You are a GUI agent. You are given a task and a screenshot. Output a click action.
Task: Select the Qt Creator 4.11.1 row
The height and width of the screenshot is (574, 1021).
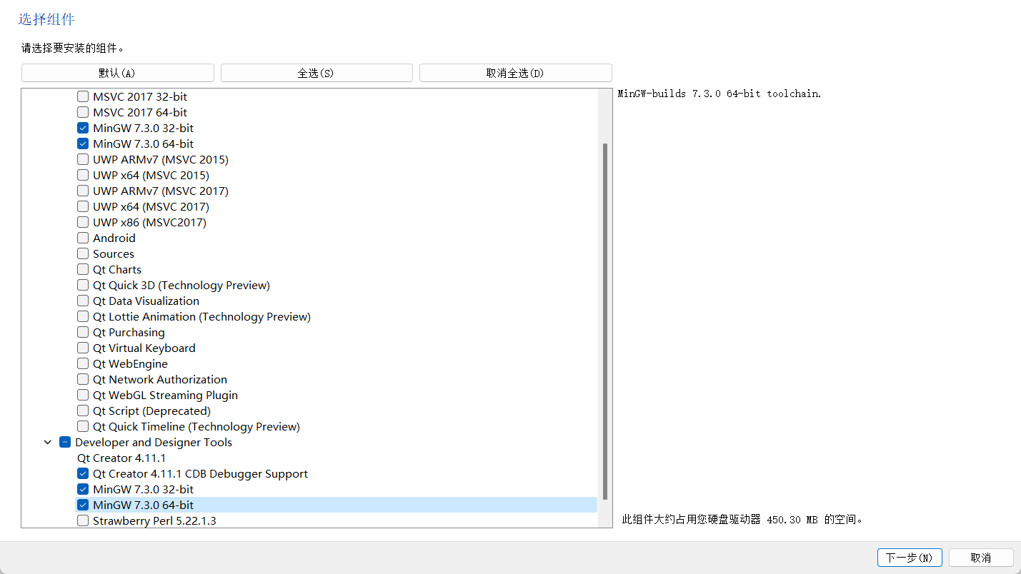[x=121, y=458]
